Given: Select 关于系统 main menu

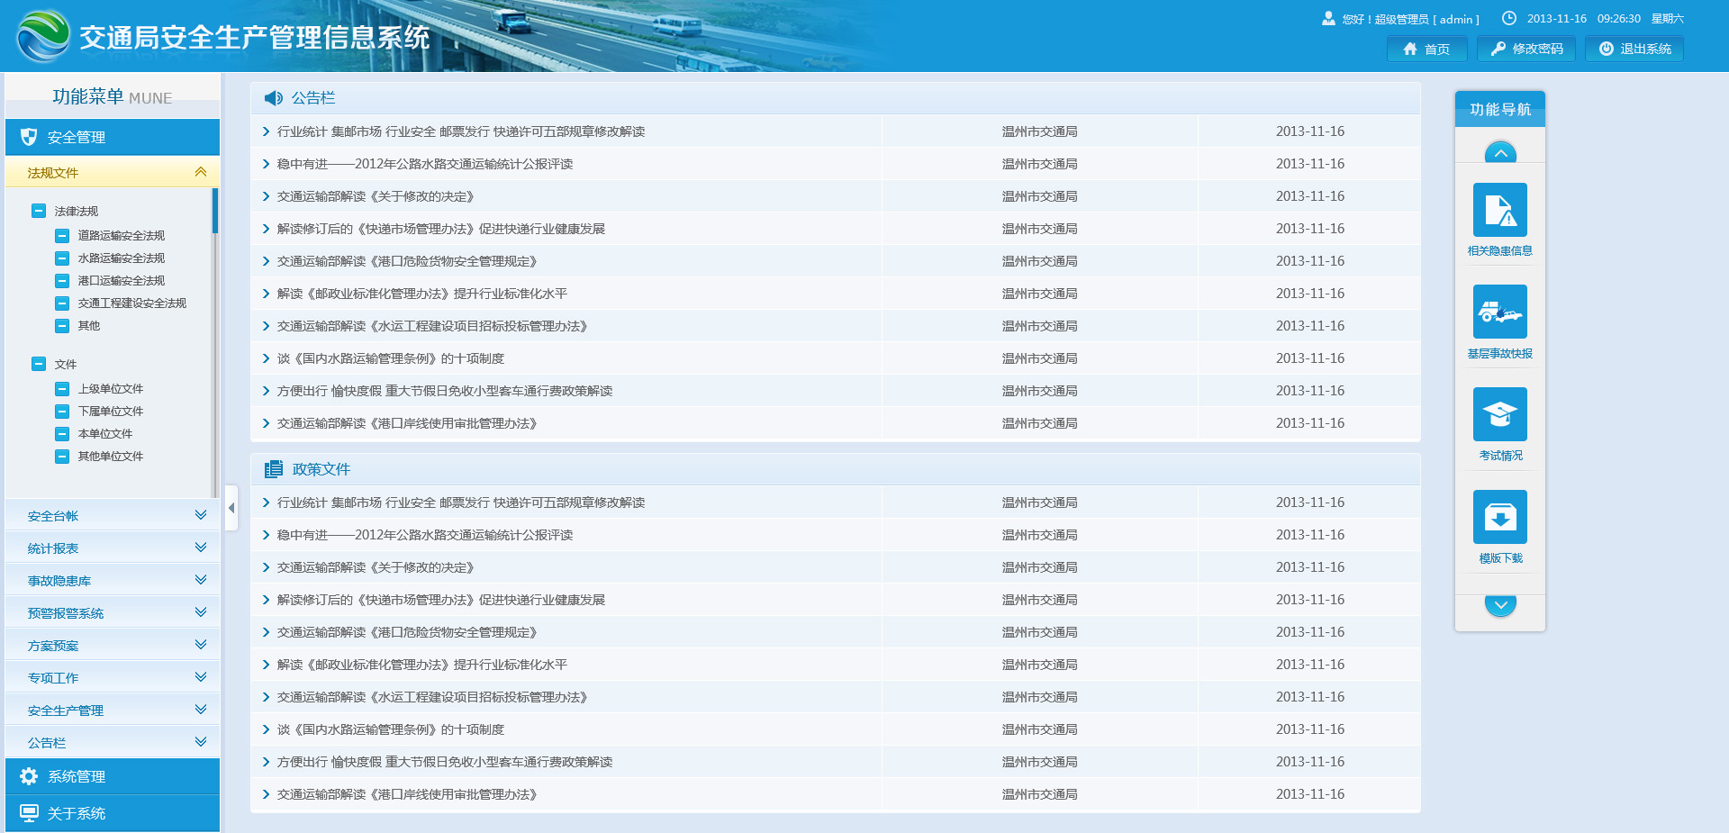Looking at the screenshot, I should coord(113,813).
